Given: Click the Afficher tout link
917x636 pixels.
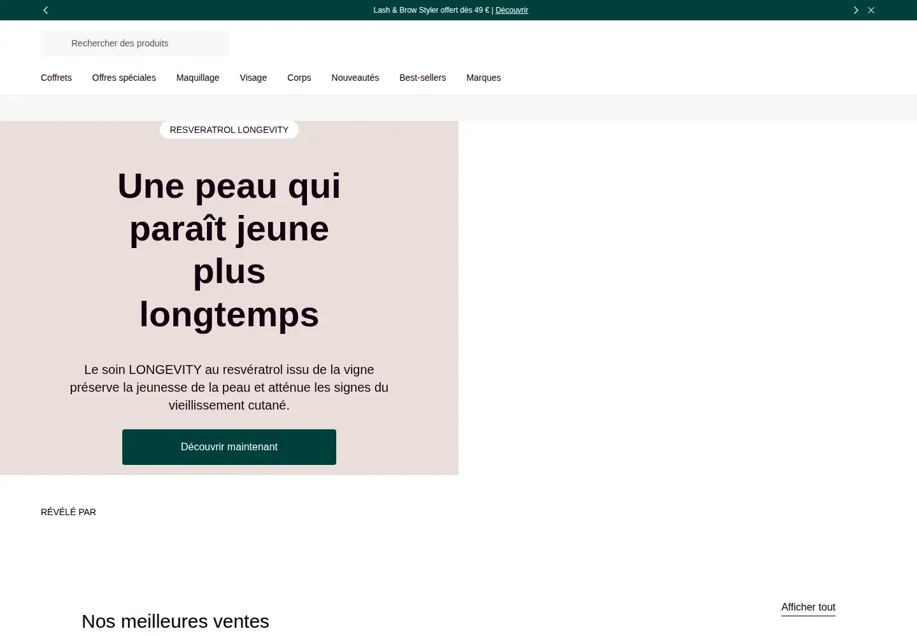Looking at the screenshot, I should [x=808, y=607].
